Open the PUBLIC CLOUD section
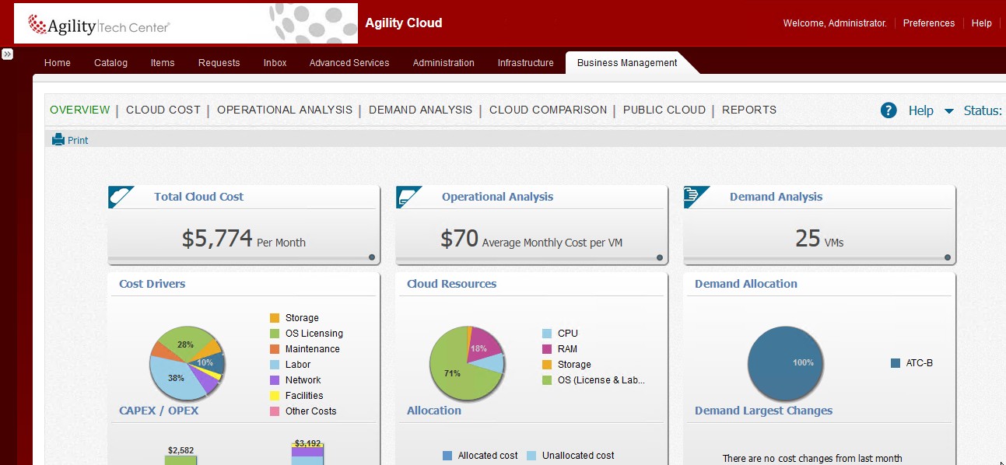Viewport: 1006px width, 465px height. pos(664,110)
